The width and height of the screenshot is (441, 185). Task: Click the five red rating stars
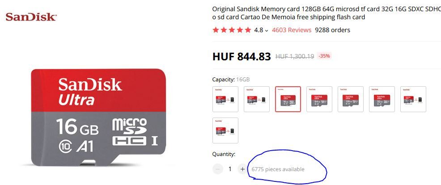click(x=232, y=30)
